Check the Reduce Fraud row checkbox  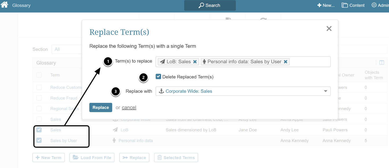(x=39, y=98)
